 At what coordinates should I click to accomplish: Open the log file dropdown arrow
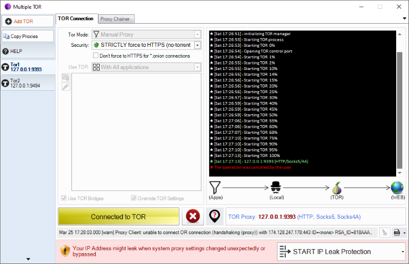pyautogui.click(x=404, y=233)
